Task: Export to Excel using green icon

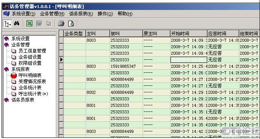Action: pyautogui.click(x=29, y=23)
